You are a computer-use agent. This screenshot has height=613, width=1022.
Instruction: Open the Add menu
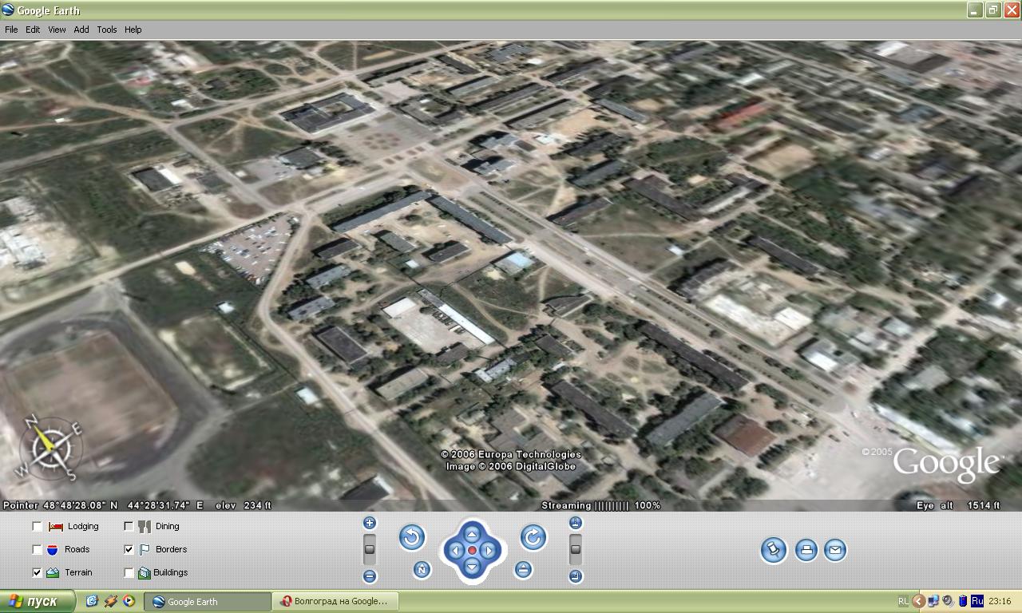click(81, 30)
